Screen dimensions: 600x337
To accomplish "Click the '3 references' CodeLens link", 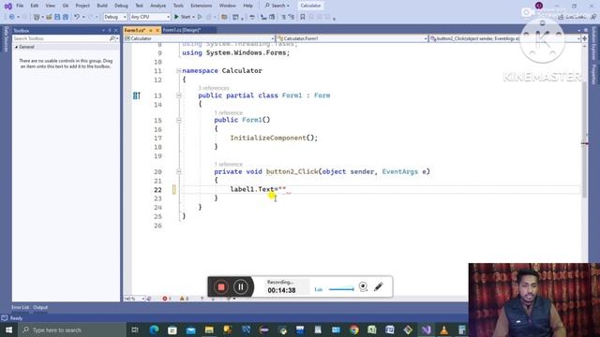I will (x=214, y=88).
